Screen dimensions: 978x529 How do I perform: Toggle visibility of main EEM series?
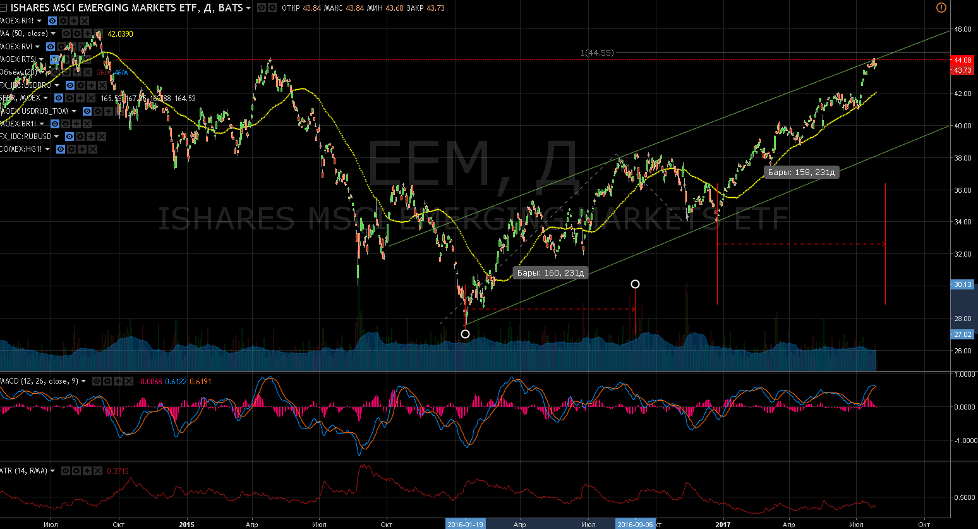tap(262, 8)
